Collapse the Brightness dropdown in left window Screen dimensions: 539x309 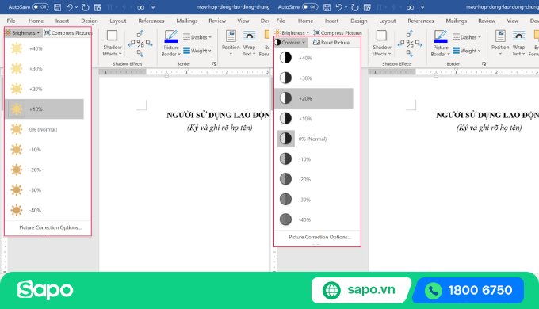point(23,33)
